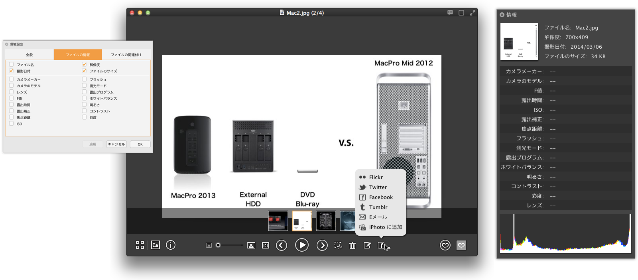Enable the ファイル名 checkbox in preferences
638x280 pixels.
click(12, 64)
